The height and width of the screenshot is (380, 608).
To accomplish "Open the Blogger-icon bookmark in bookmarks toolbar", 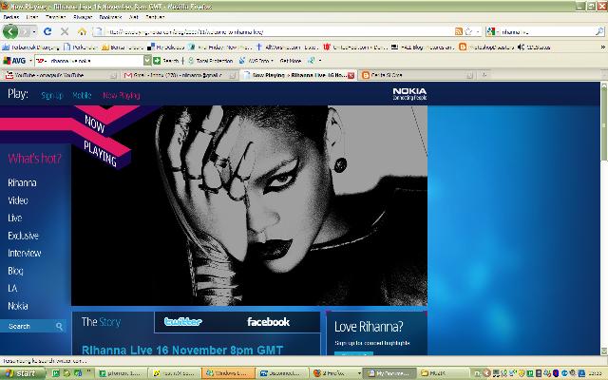I will (x=486, y=47).
